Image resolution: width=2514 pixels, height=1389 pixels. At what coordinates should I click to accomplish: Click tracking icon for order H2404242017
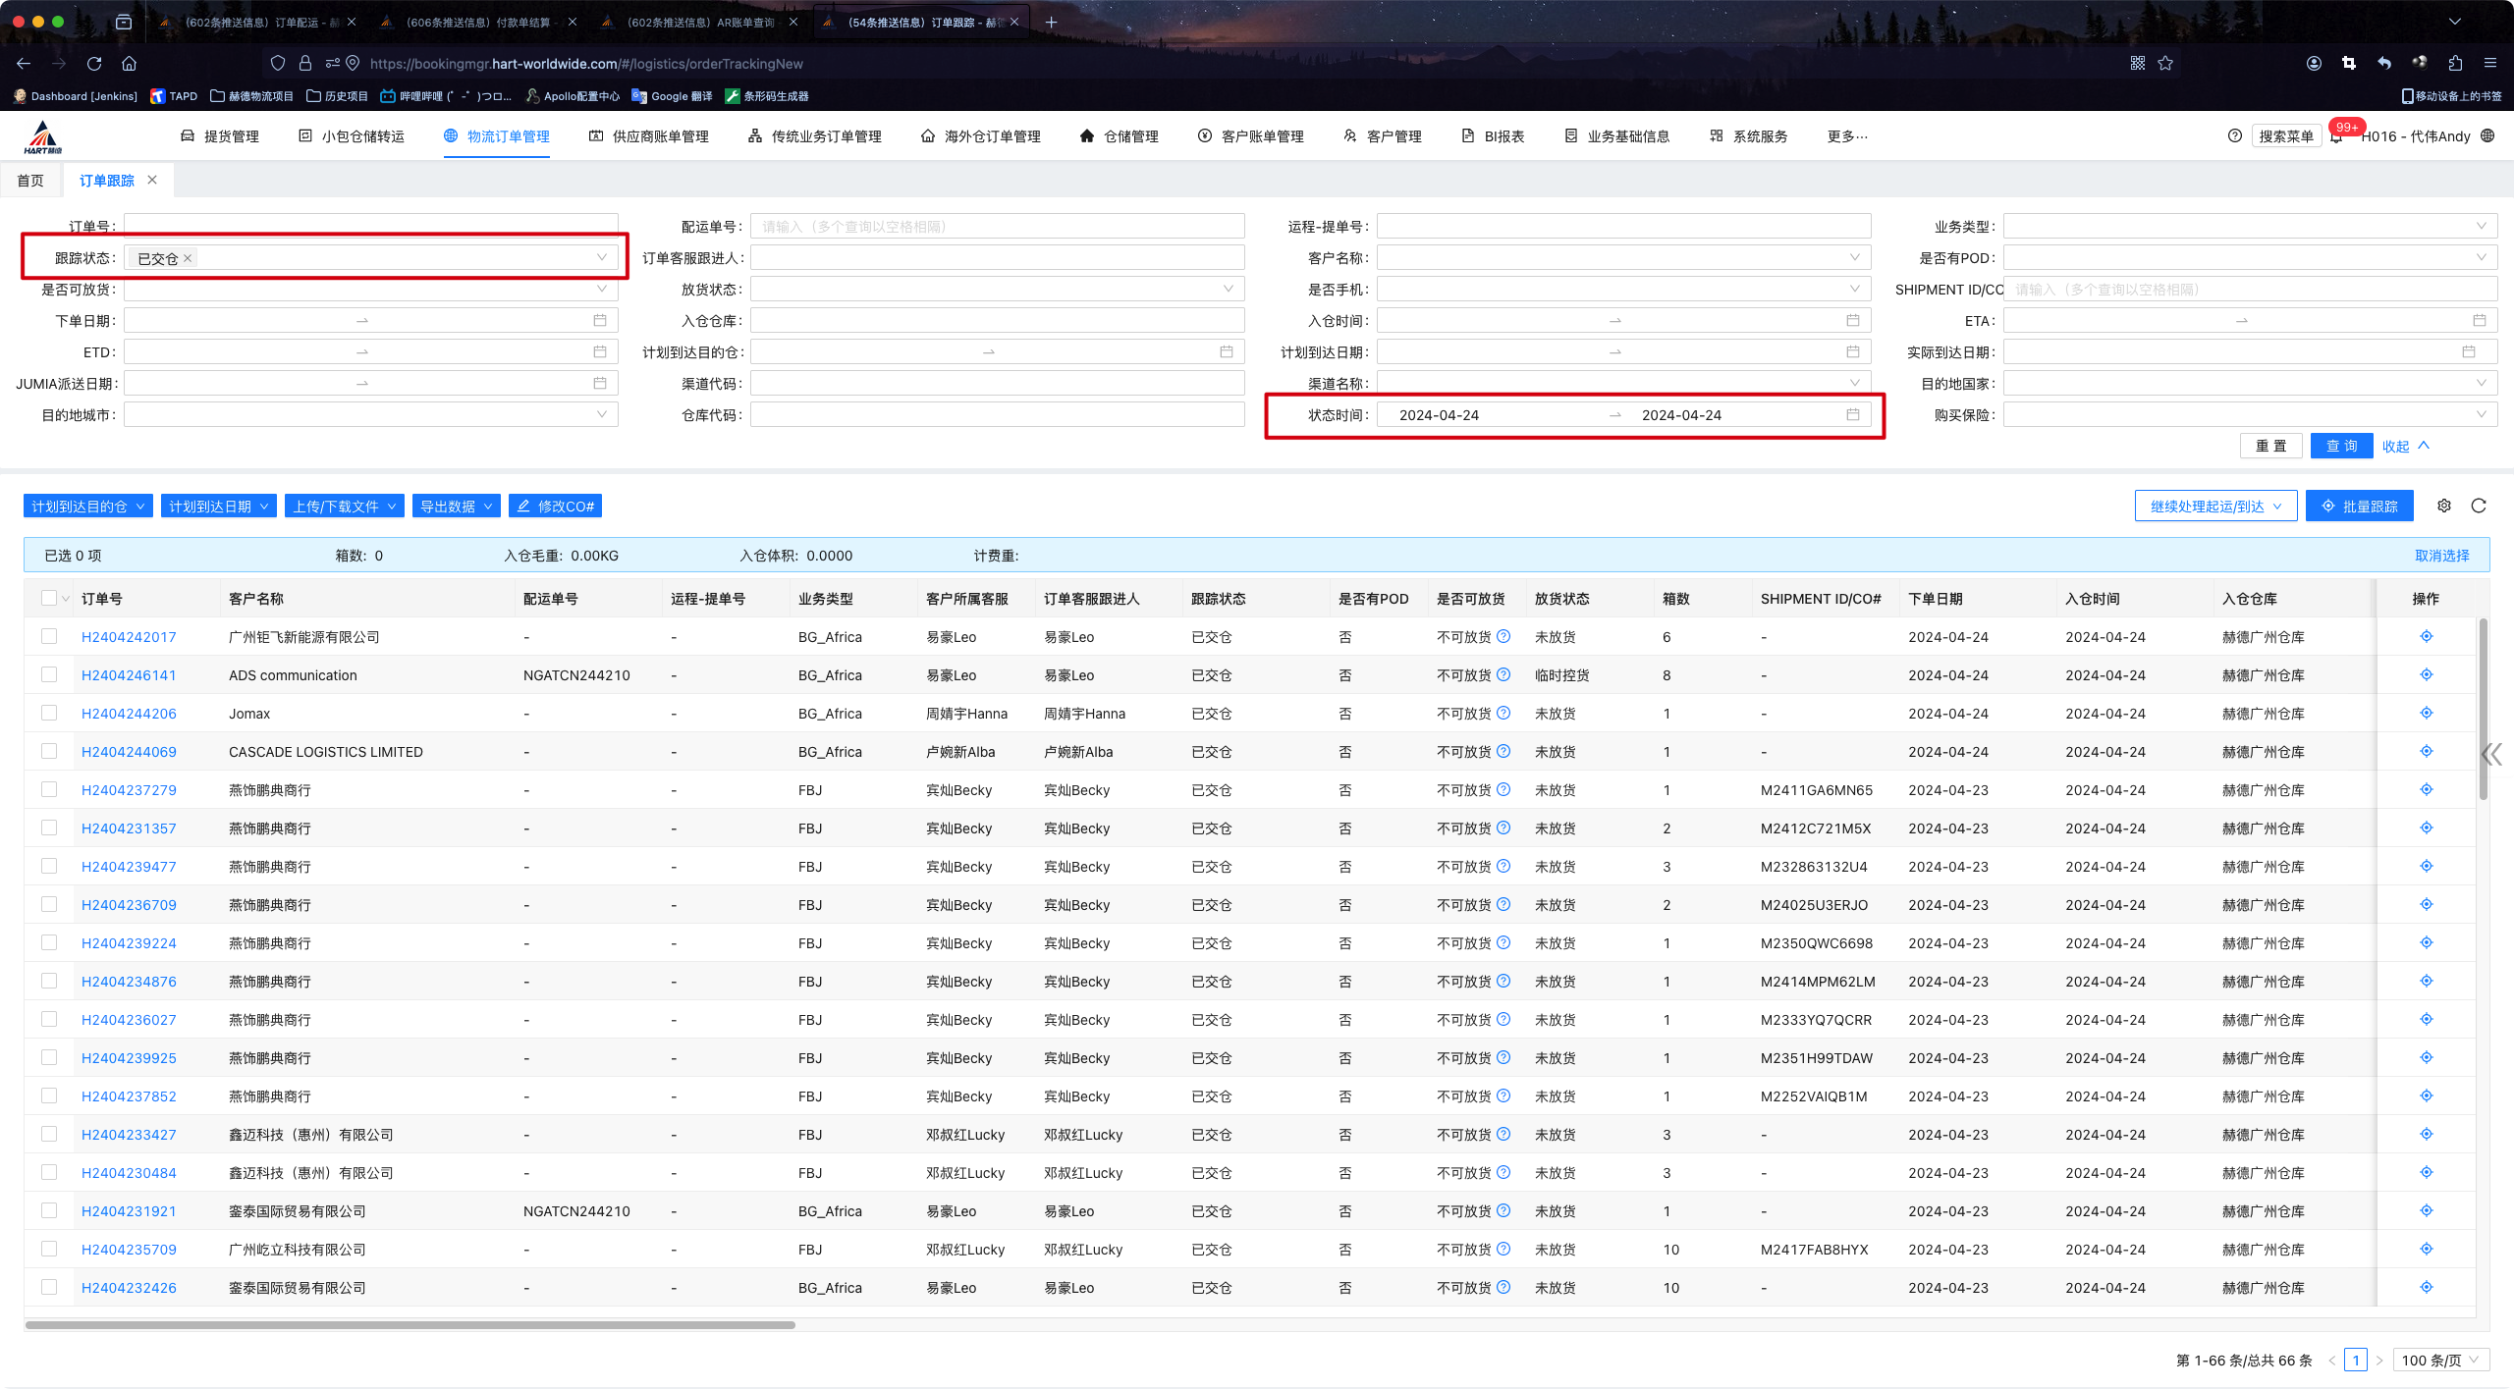tap(2427, 636)
